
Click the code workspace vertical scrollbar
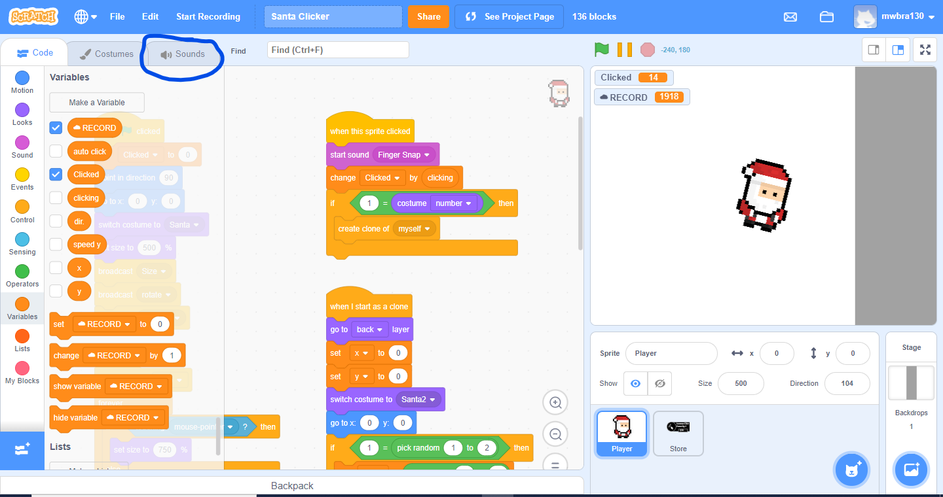pyautogui.click(x=580, y=183)
